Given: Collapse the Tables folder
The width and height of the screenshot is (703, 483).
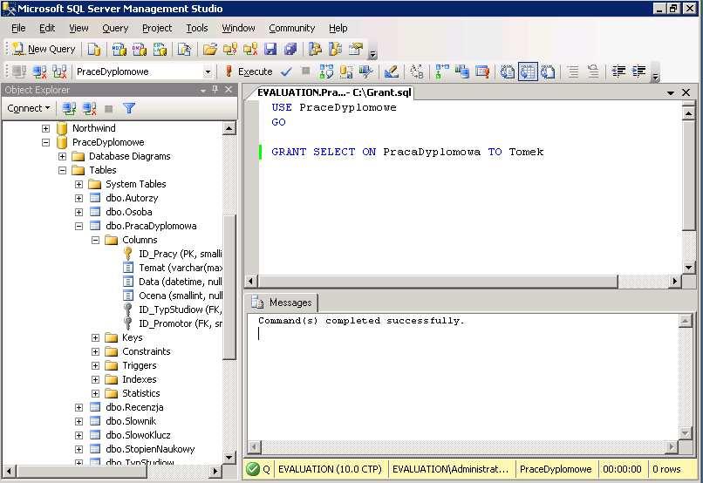Looking at the screenshot, I should pyautogui.click(x=62, y=170).
